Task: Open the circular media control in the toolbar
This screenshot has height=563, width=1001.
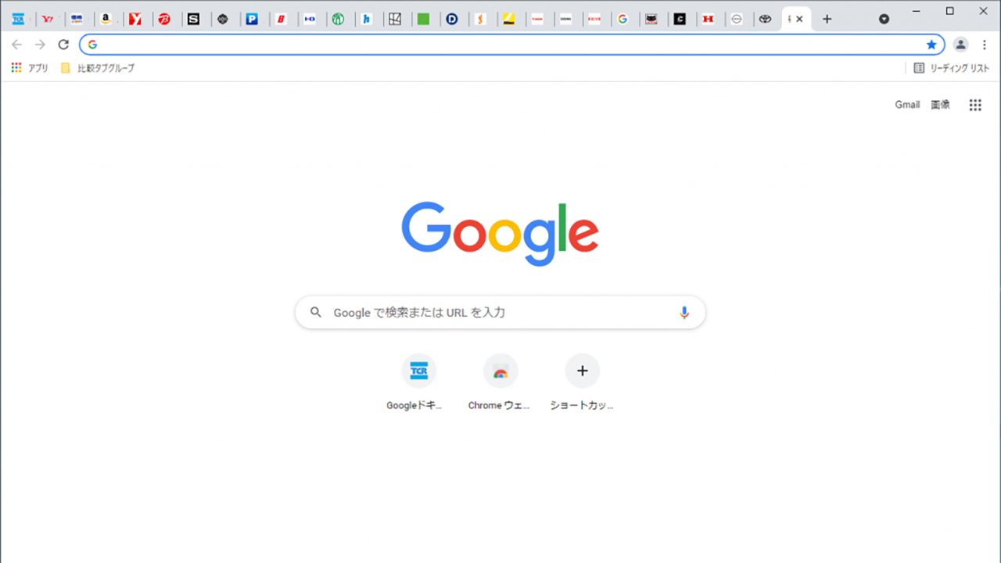Action: pos(884,18)
